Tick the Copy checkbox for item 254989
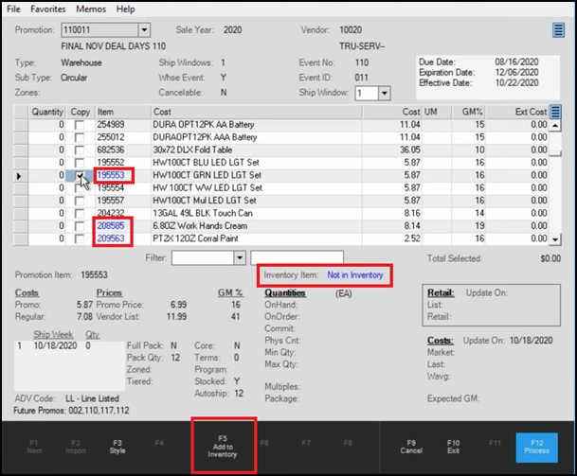Screen dimensions: 577x476 (81, 124)
